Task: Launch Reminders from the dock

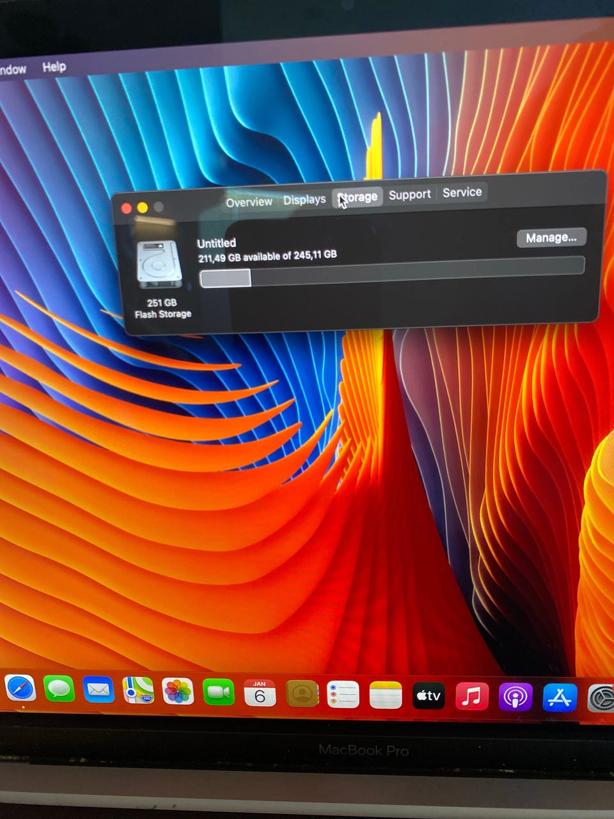Action: coord(343,695)
